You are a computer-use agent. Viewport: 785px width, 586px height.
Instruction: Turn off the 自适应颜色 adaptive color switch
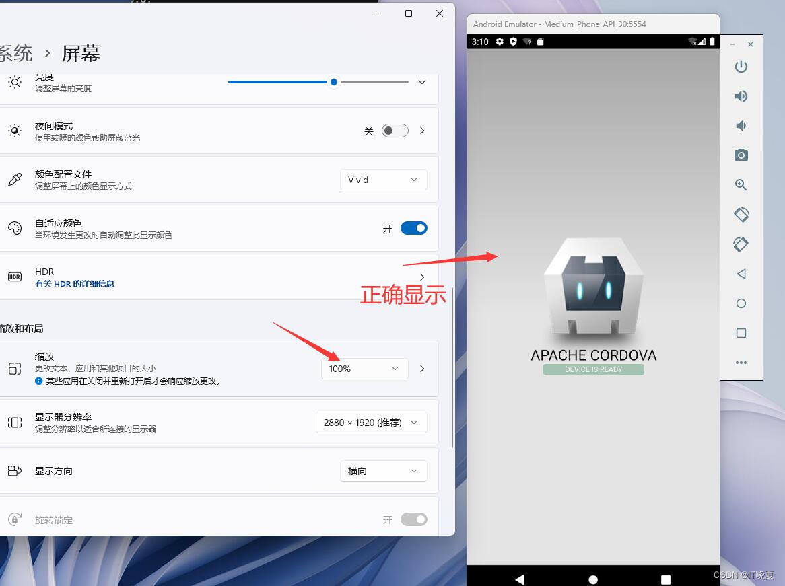point(414,228)
